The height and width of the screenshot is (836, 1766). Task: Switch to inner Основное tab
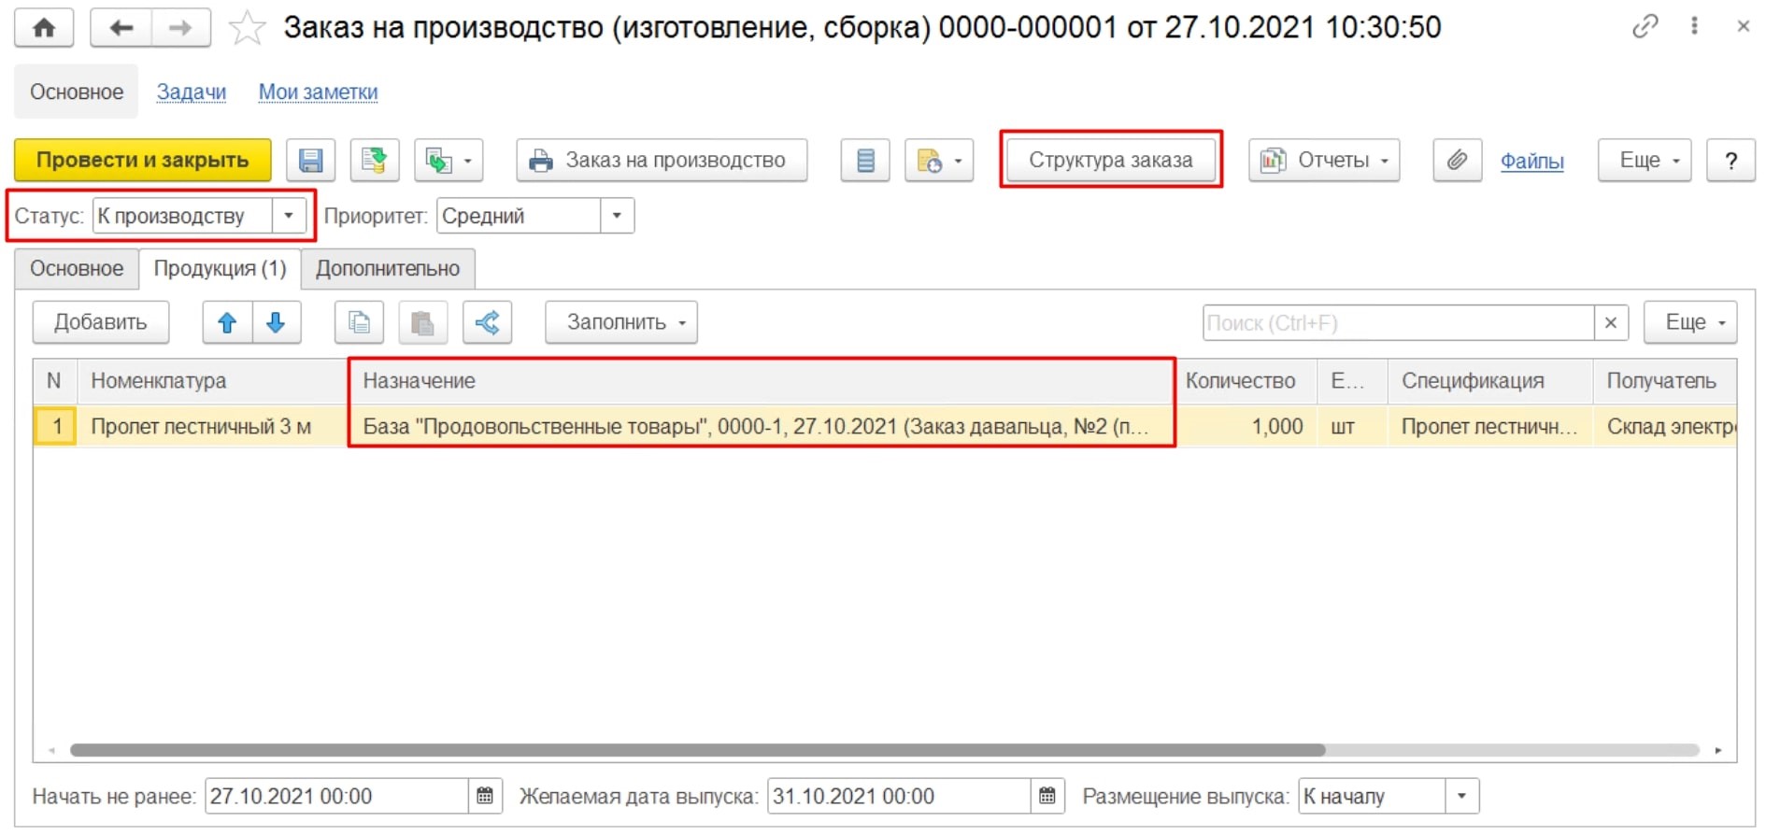[77, 269]
